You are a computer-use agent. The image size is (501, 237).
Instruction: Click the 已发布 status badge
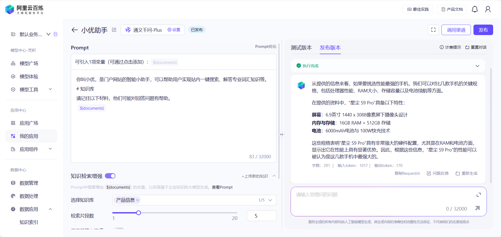pyautogui.click(x=197, y=30)
